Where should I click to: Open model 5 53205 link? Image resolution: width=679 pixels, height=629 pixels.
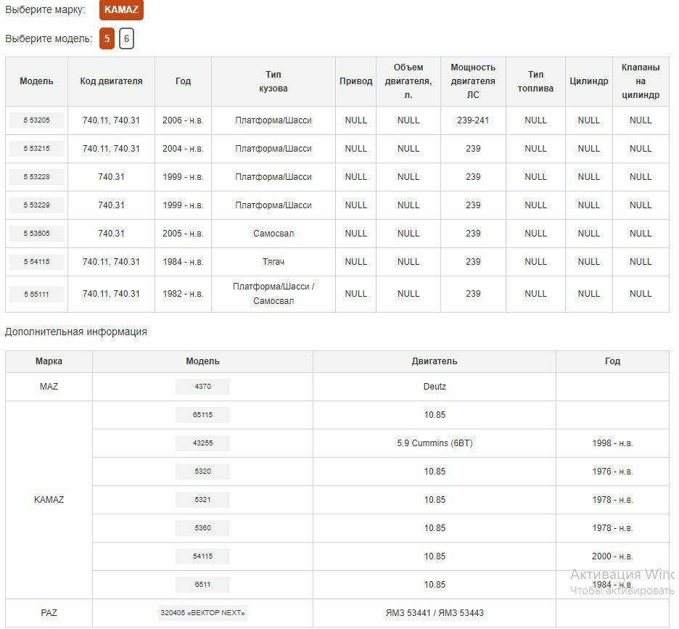click(36, 120)
